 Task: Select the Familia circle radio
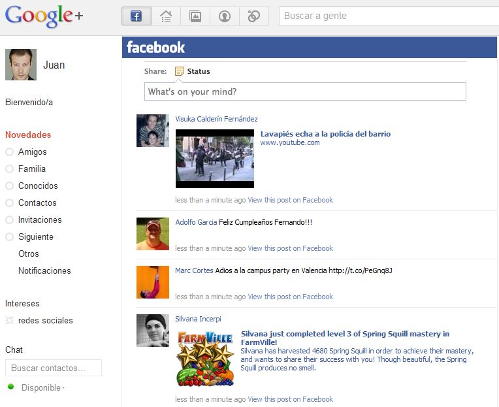coord(10,169)
